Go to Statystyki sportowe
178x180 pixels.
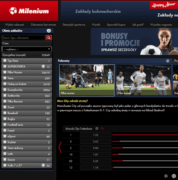click(x=74, y=25)
